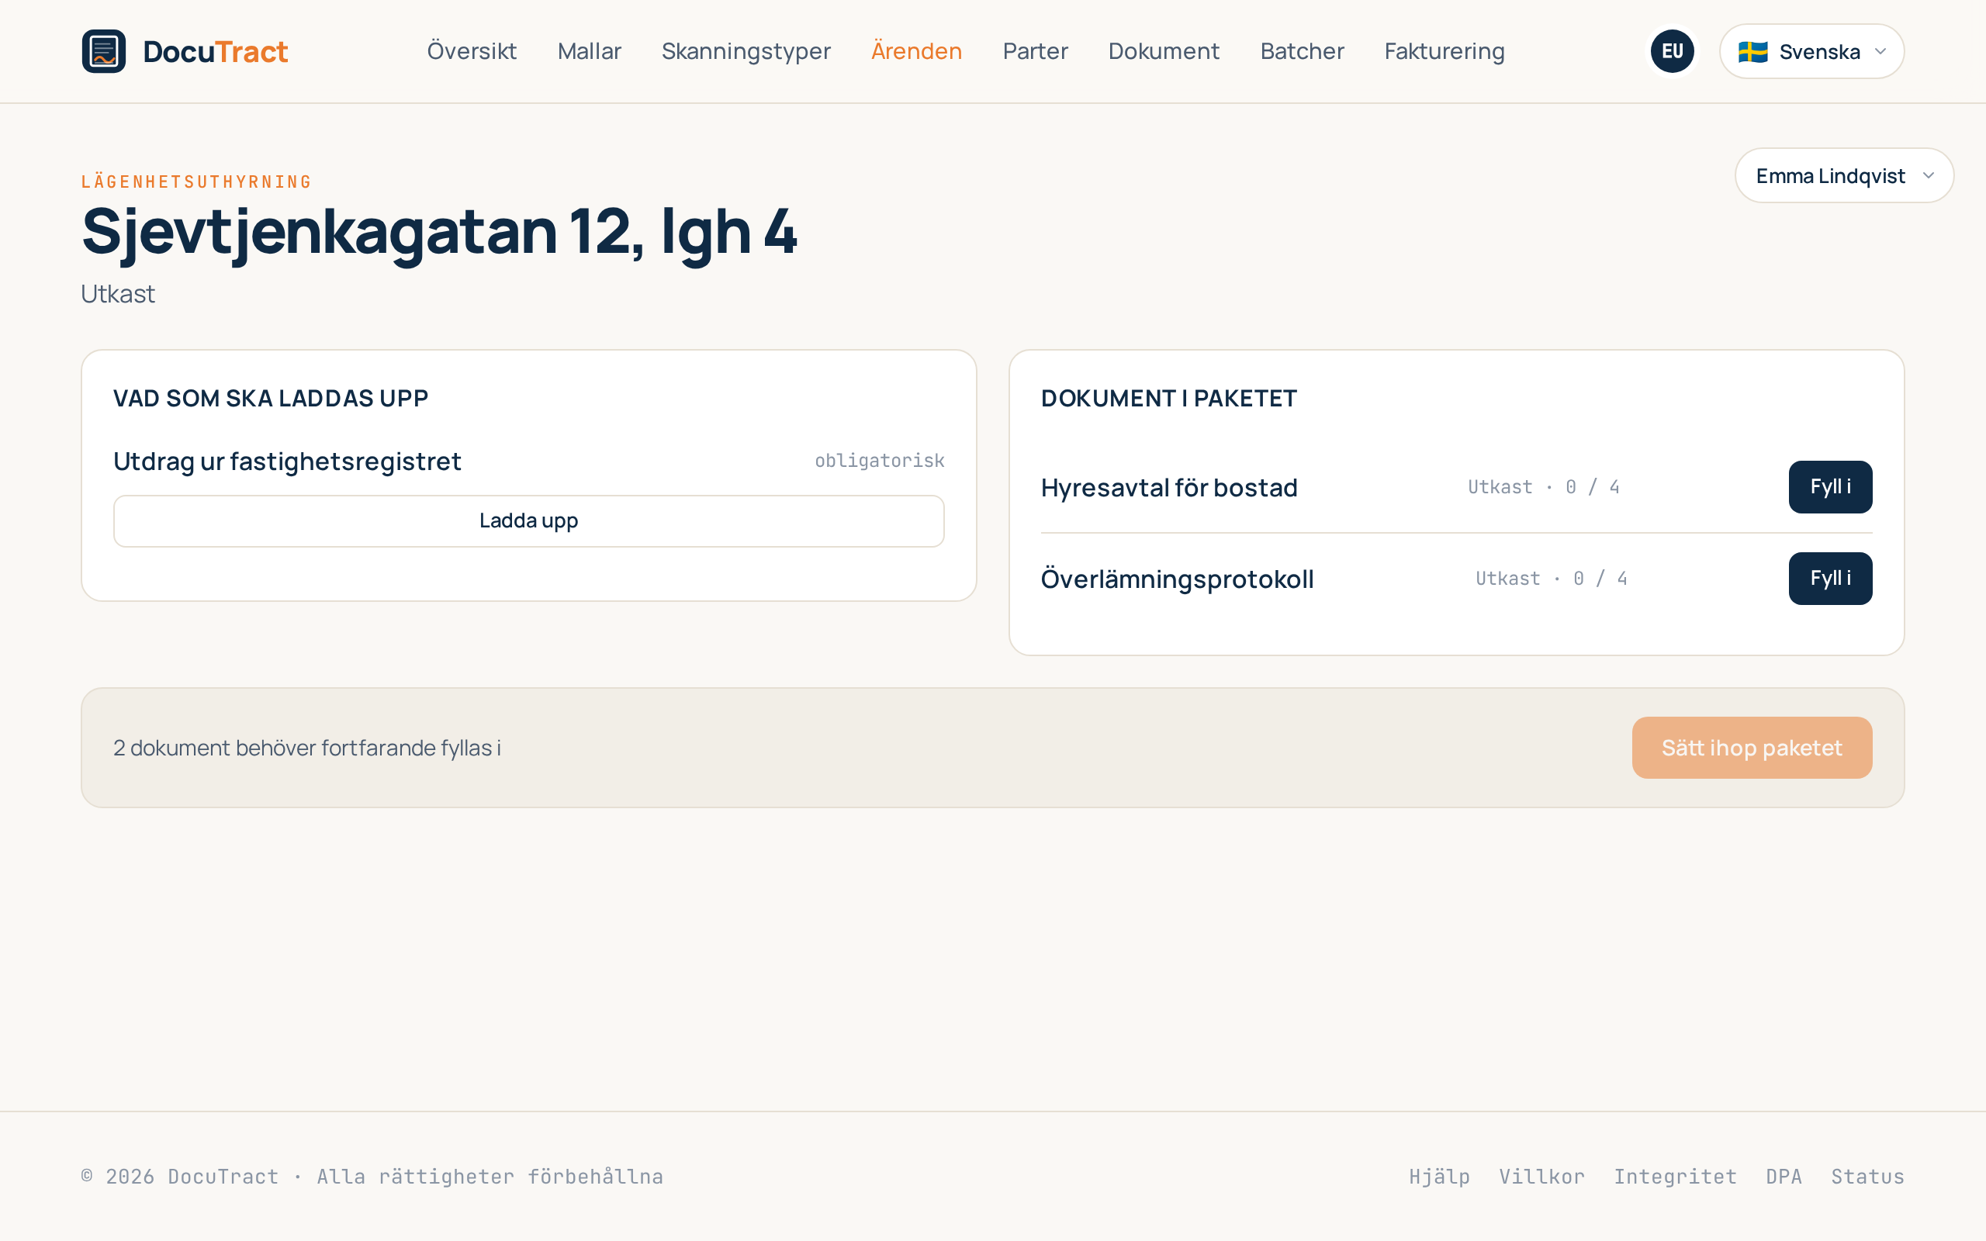
Task: Select the Ärenden navigation item
Action: pos(917,51)
